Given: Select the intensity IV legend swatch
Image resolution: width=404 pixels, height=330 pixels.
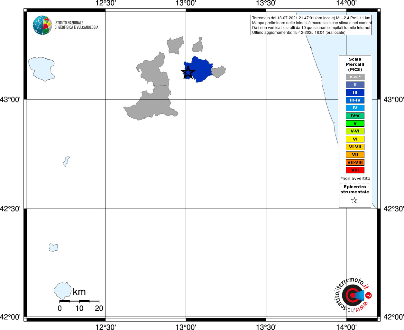Looking at the screenshot, I should tap(355, 108).
